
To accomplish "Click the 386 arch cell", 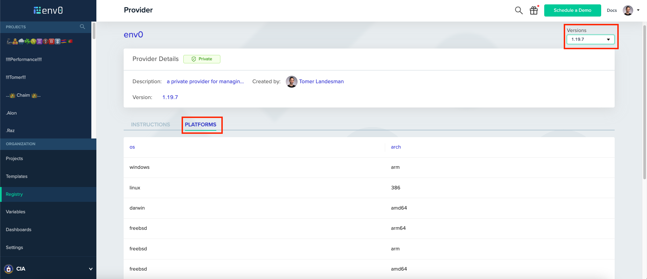I will [396, 188].
